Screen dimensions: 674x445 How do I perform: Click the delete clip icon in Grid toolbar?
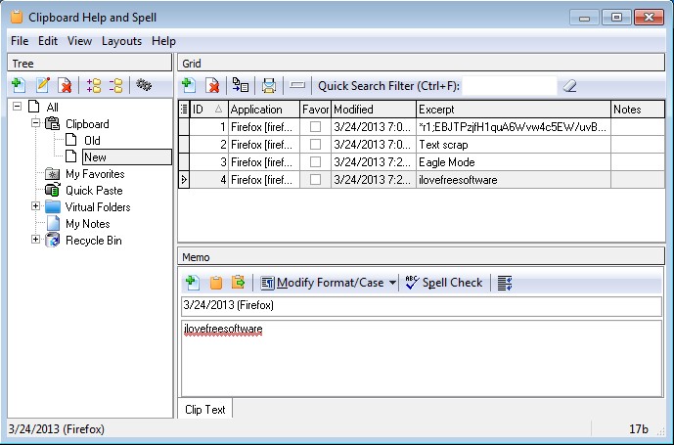[212, 86]
